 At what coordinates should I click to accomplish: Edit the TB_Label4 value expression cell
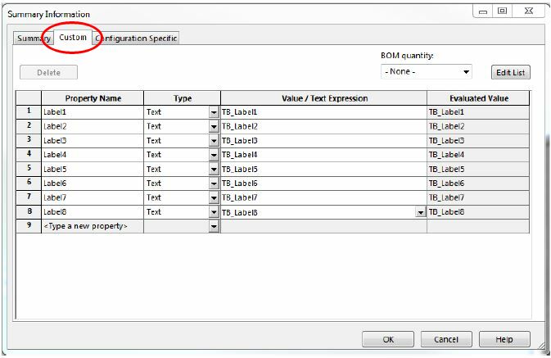(x=323, y=155)
